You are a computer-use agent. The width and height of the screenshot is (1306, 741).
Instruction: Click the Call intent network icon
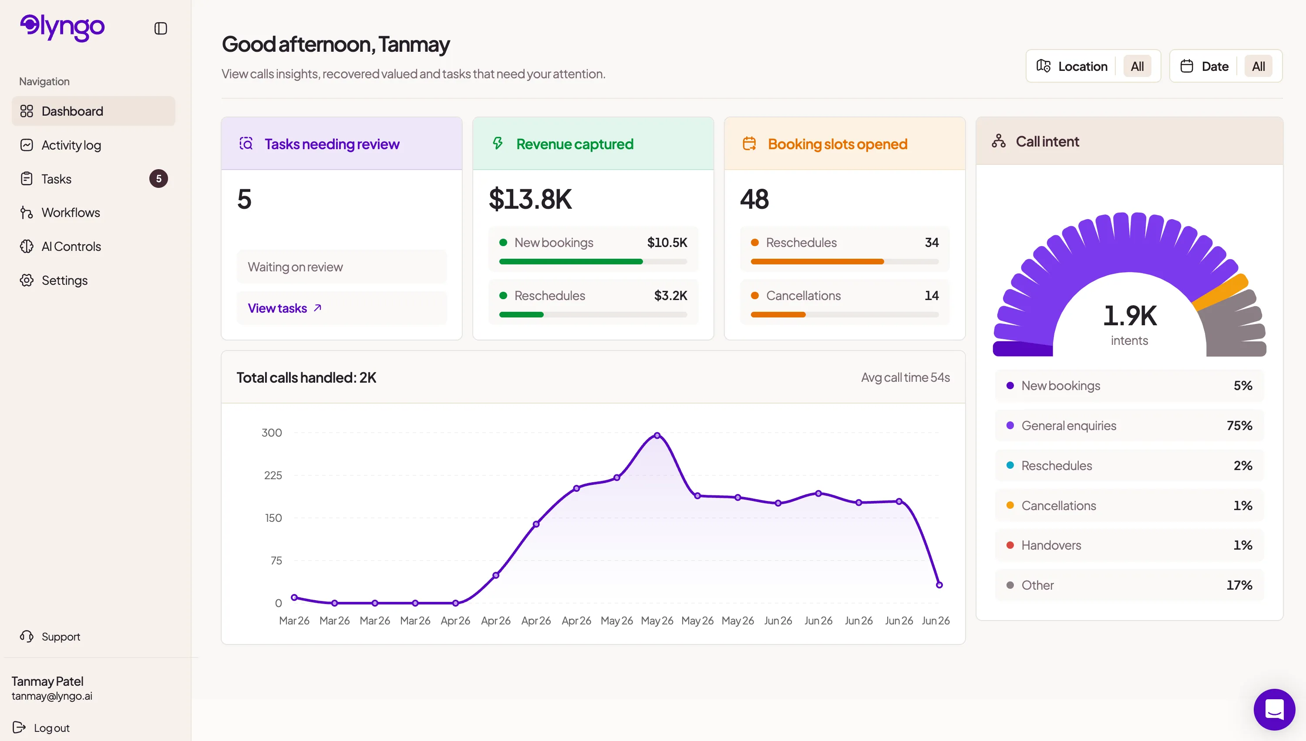(x=999, y=141)
